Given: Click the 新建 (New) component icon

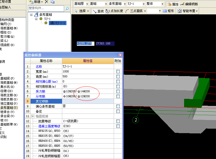Looking at the screenshot, I should point(31,2).
